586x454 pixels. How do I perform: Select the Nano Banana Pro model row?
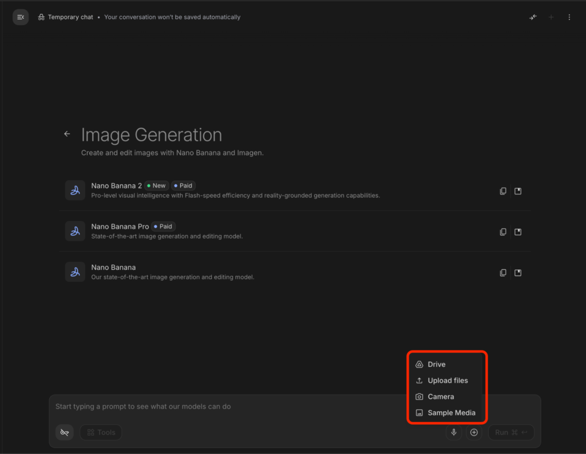(x=295, y=231)
